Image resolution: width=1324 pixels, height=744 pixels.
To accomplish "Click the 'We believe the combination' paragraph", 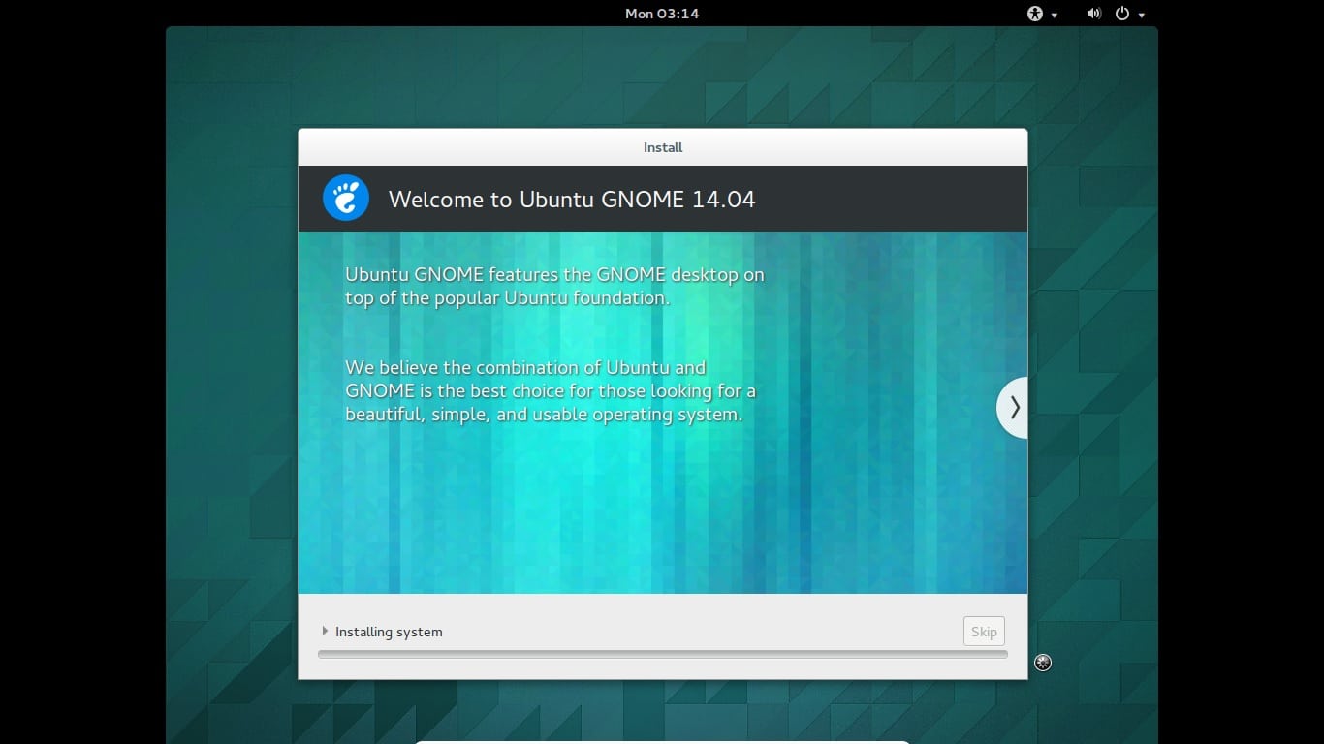I will [x=550, y=391].
